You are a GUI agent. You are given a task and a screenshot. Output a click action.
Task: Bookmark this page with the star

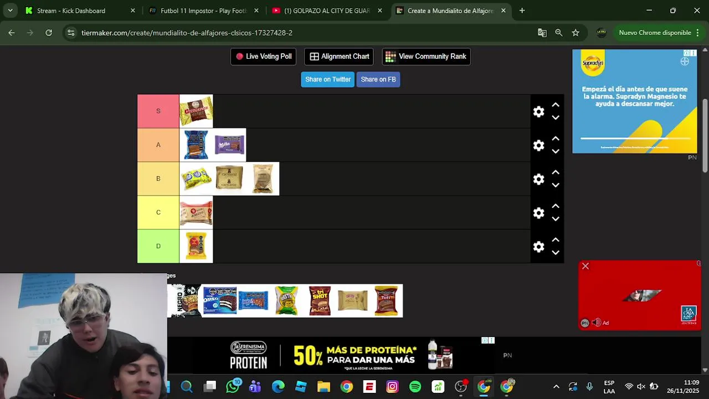(576, 33)
